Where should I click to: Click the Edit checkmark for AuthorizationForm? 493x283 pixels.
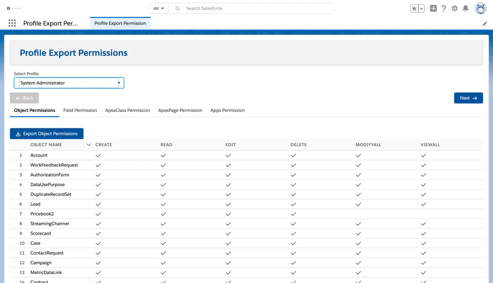point(228,175)
